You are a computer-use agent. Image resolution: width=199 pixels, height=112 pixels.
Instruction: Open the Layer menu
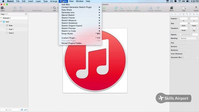point(38,1)
